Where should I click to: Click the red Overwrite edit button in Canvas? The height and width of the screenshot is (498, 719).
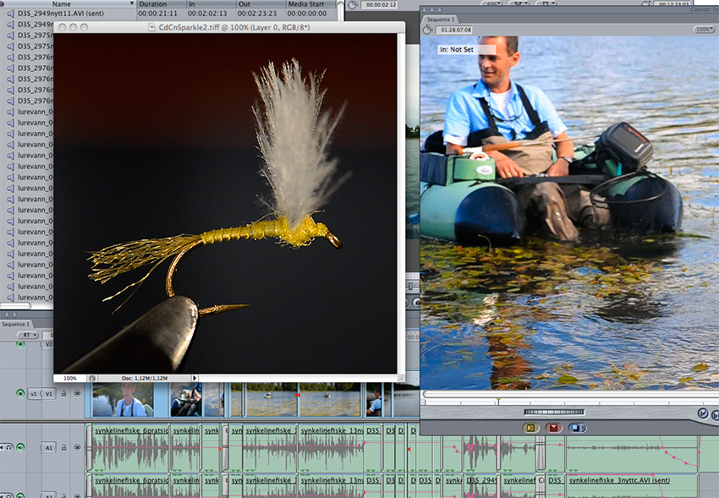point(553,428)
